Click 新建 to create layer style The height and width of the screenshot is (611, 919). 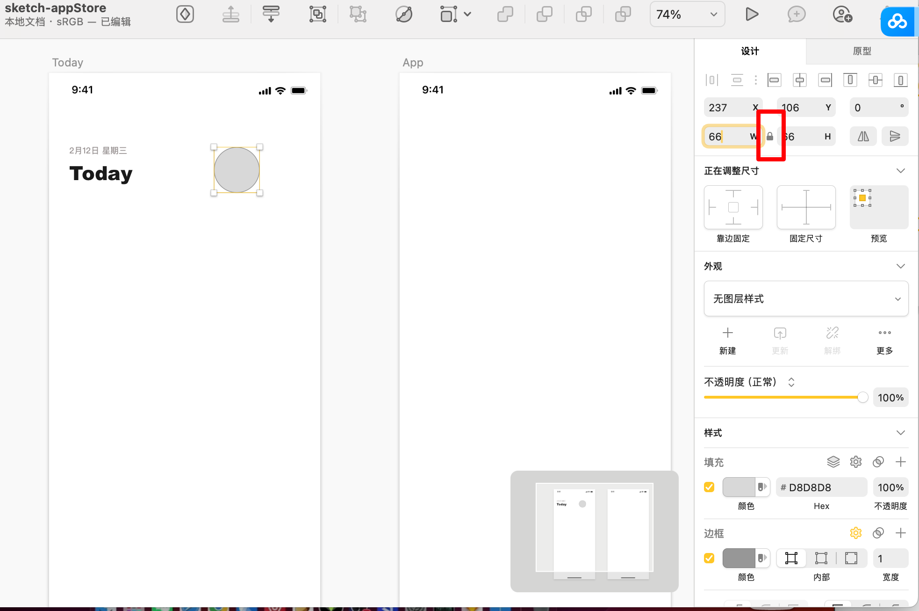(728, 341)
